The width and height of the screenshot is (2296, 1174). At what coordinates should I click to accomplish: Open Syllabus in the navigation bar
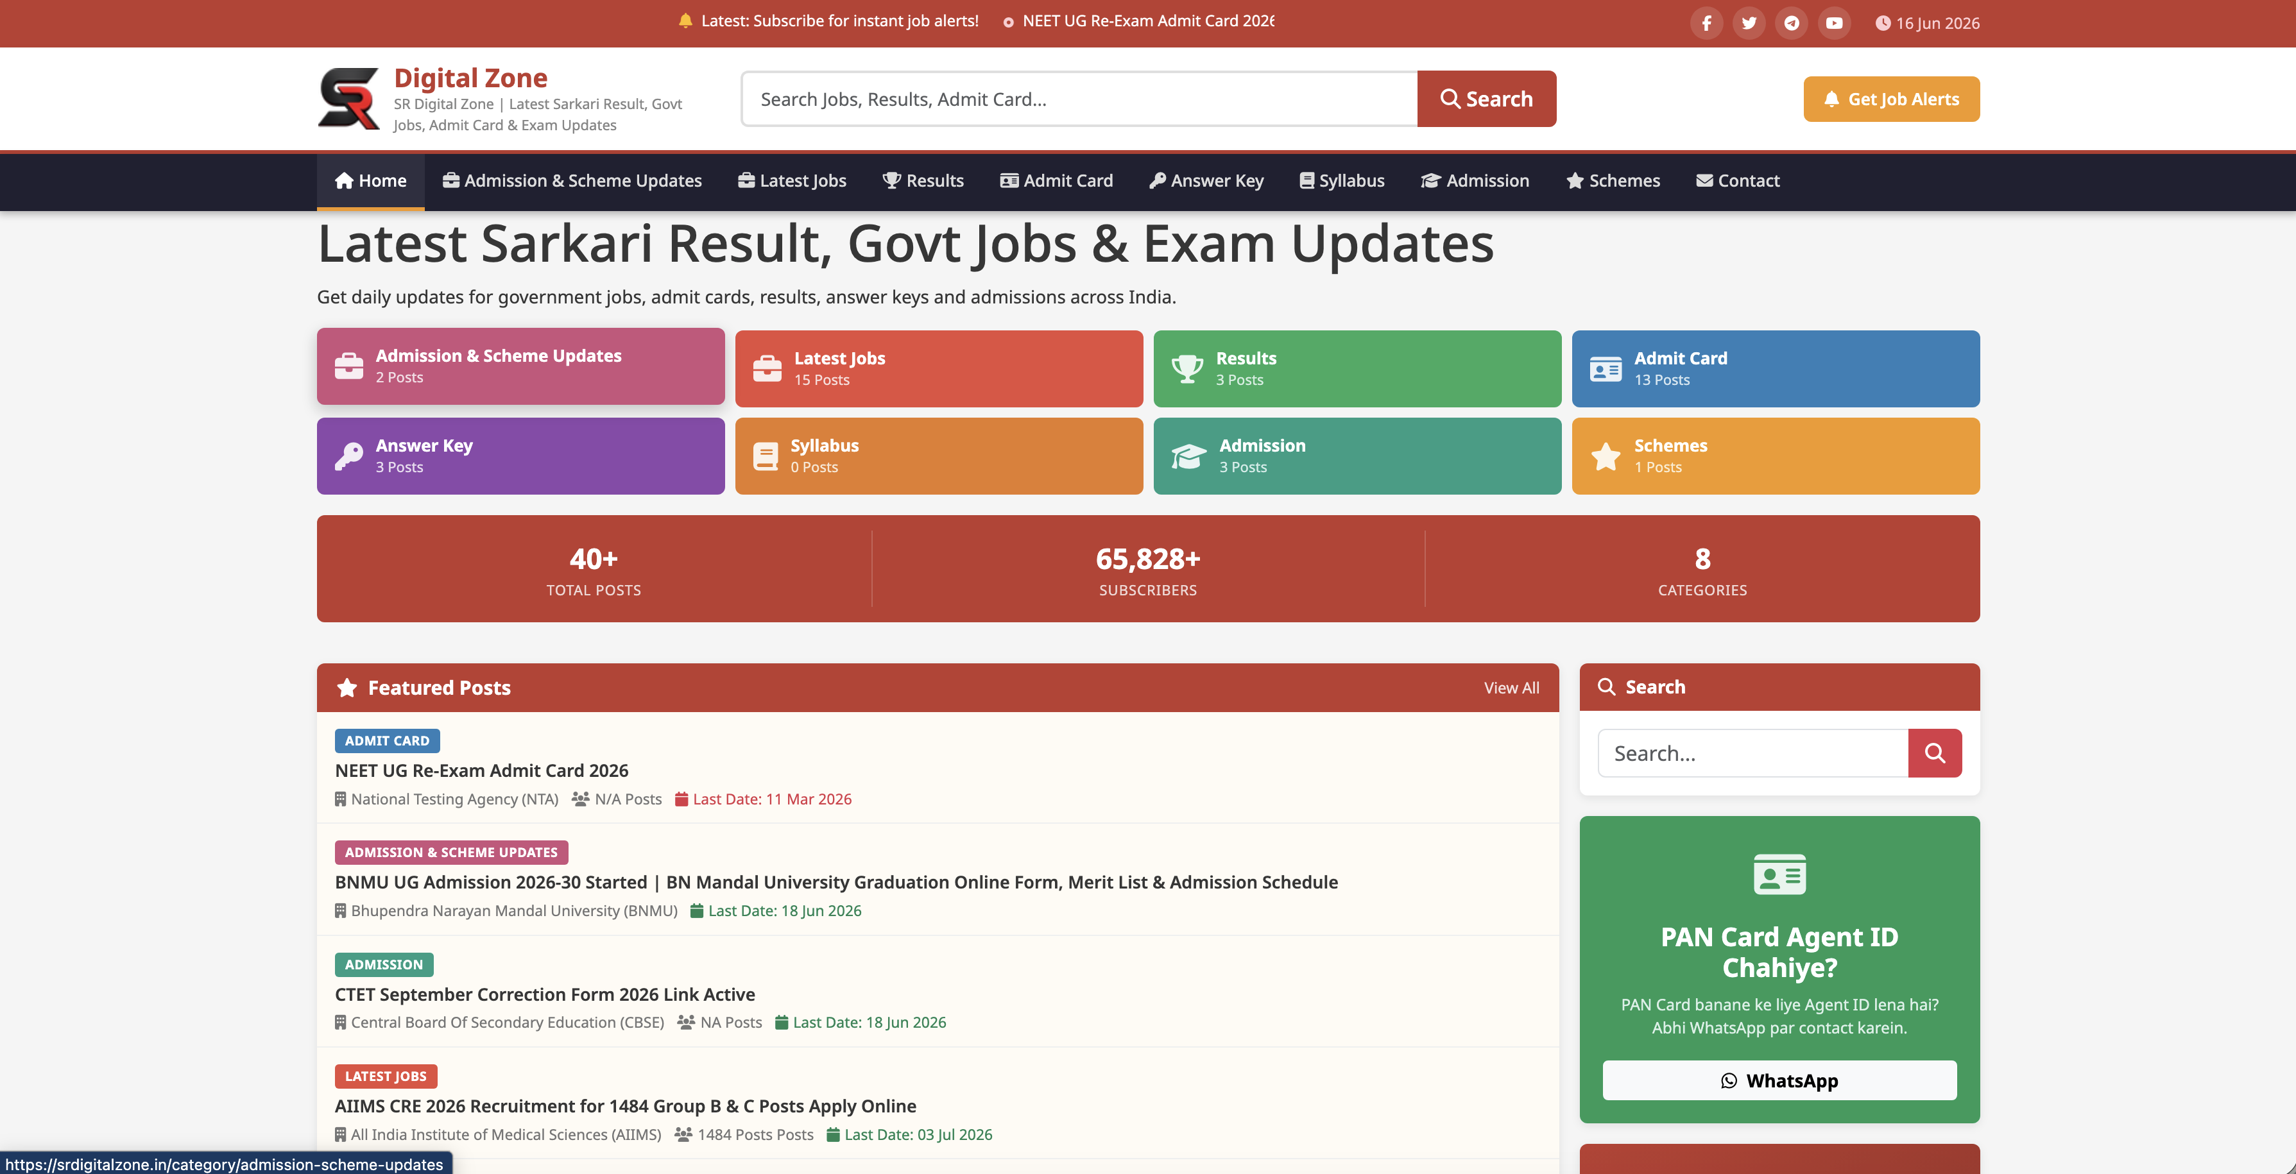tap(1341, 181)
